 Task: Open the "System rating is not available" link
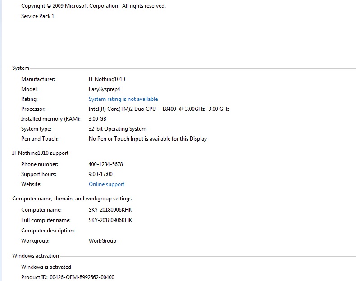pyautogui.click(x=123, y=99)
